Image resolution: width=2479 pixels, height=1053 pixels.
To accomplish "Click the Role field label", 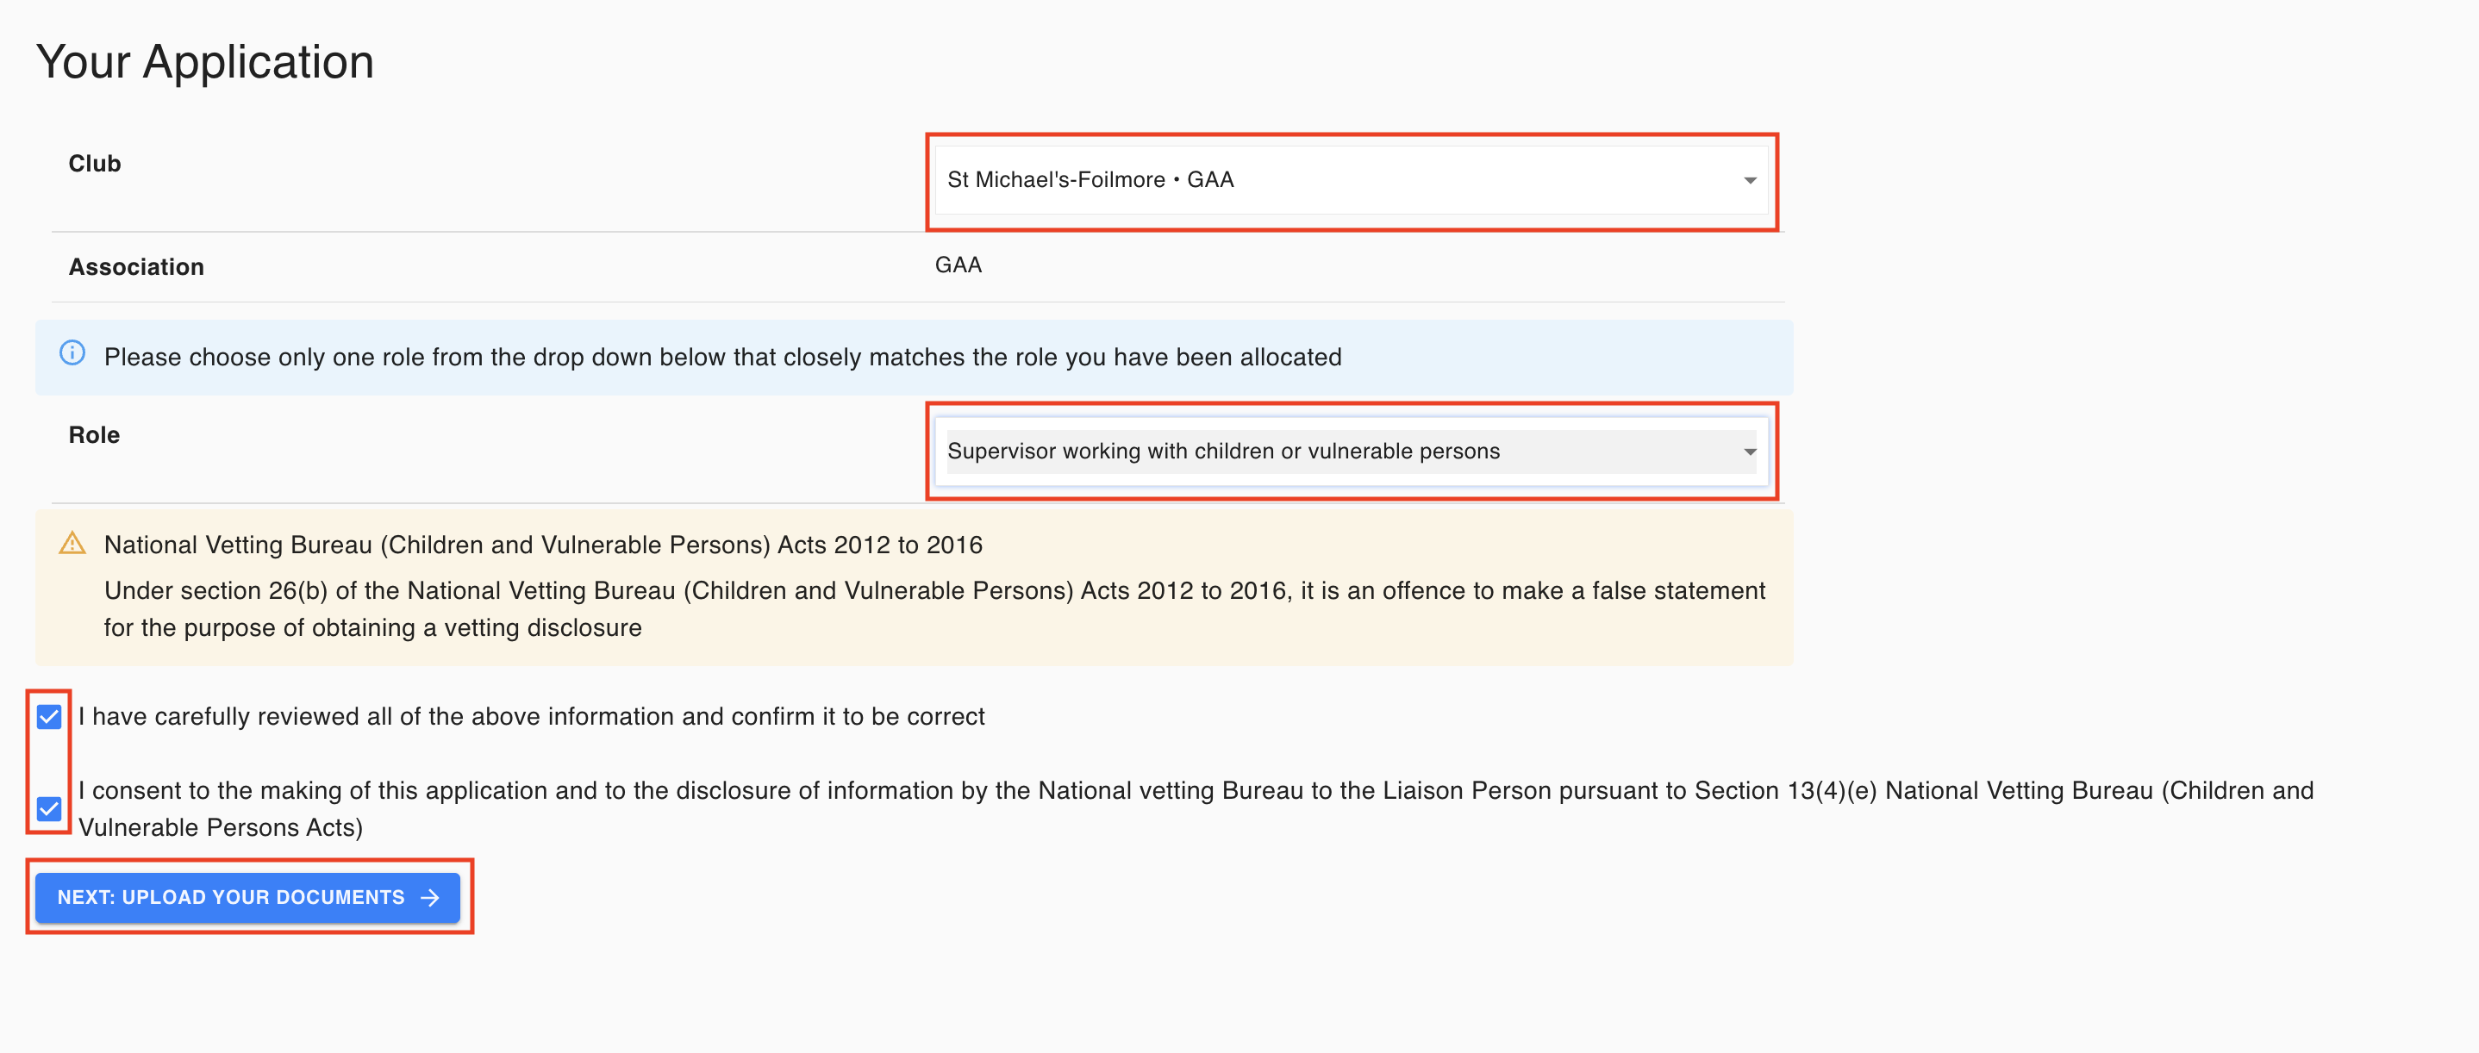I will coord(94,434).
